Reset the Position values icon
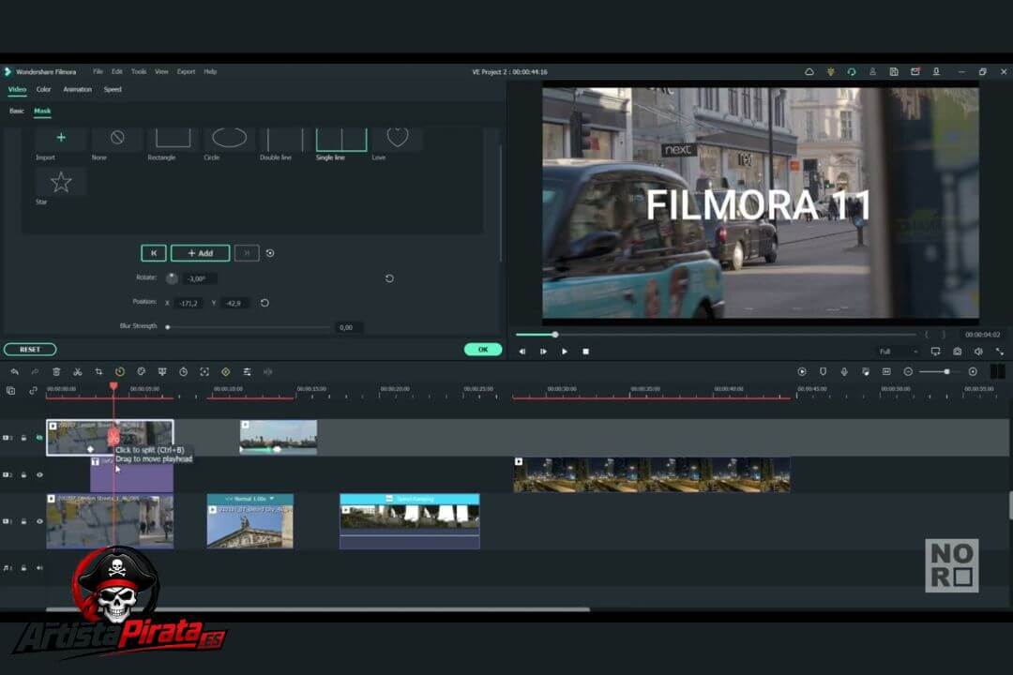The image size is (1013, 675). click(265, 302)
